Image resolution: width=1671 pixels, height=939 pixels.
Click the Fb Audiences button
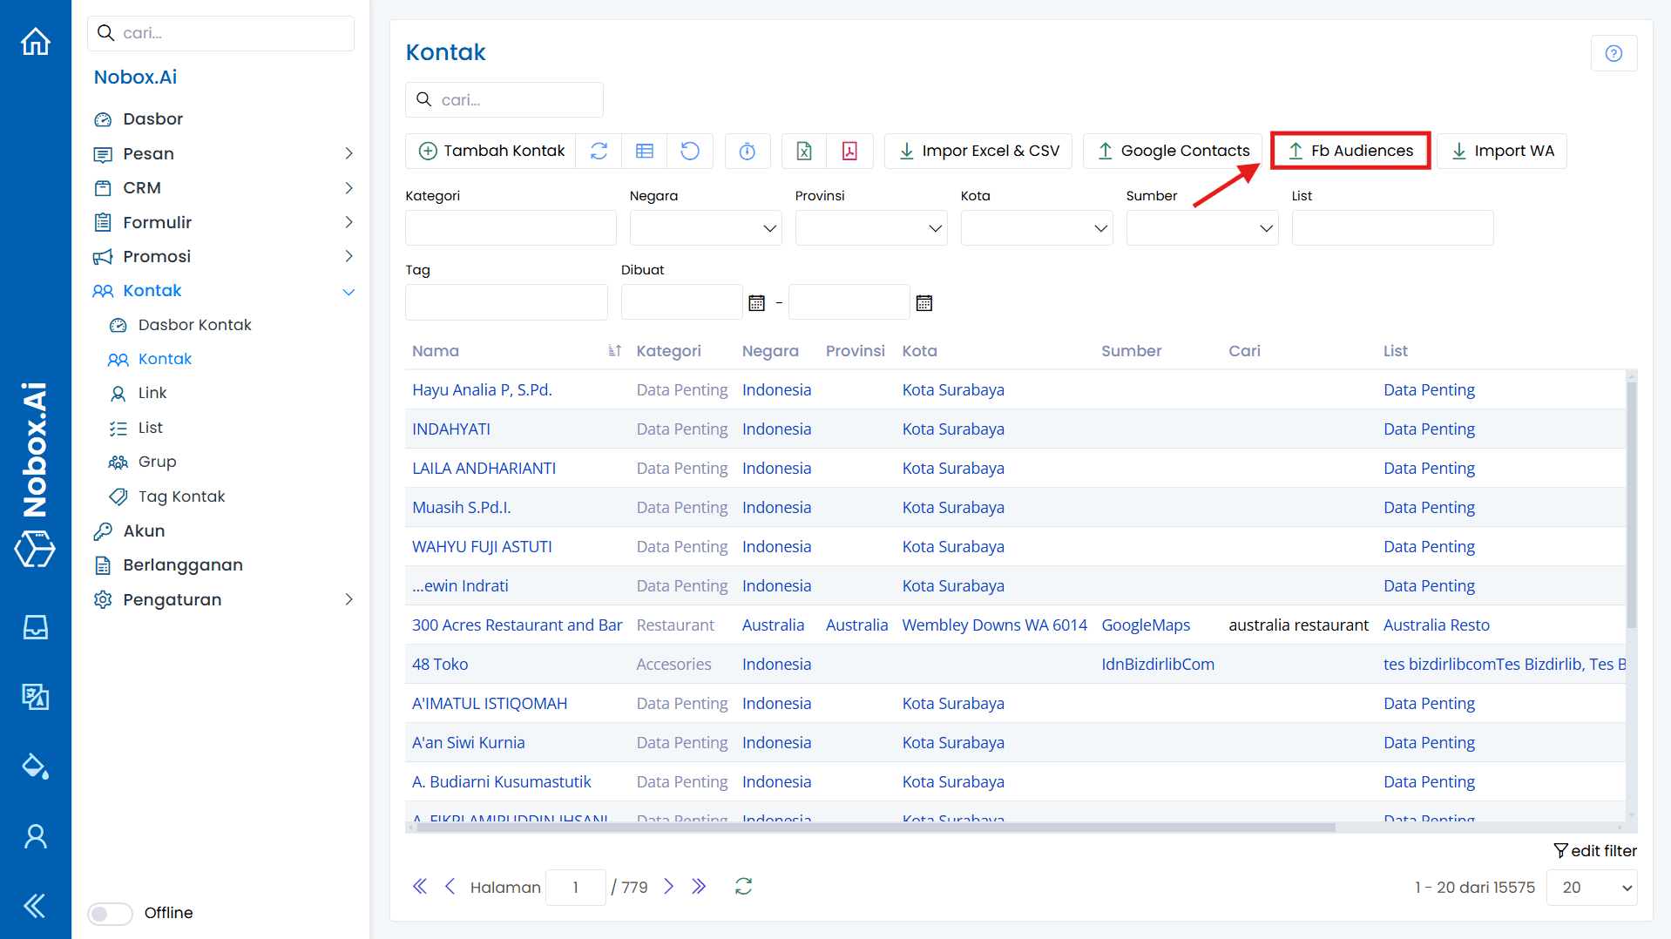point(1350,150)
